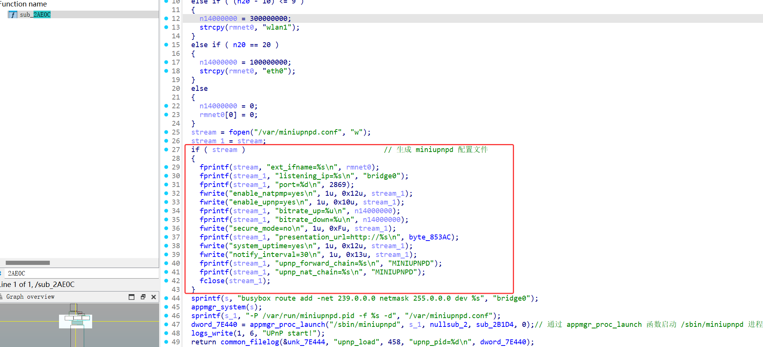The height and width of the screenshot is (347, 763).
Task: Click the function icon beside sub_2AE0C
Action: tap(13, 15)
